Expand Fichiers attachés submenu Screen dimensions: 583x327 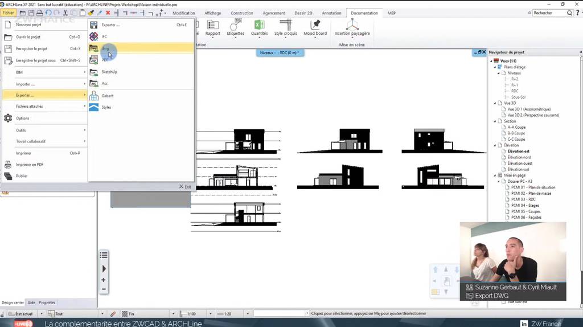pyautogui.click(x=44, y=107)
